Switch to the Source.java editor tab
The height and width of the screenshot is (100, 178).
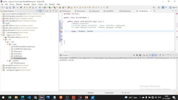pyautogui.click(x=81, y=11)
